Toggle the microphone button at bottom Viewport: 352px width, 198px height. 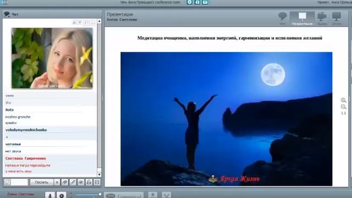50,195
